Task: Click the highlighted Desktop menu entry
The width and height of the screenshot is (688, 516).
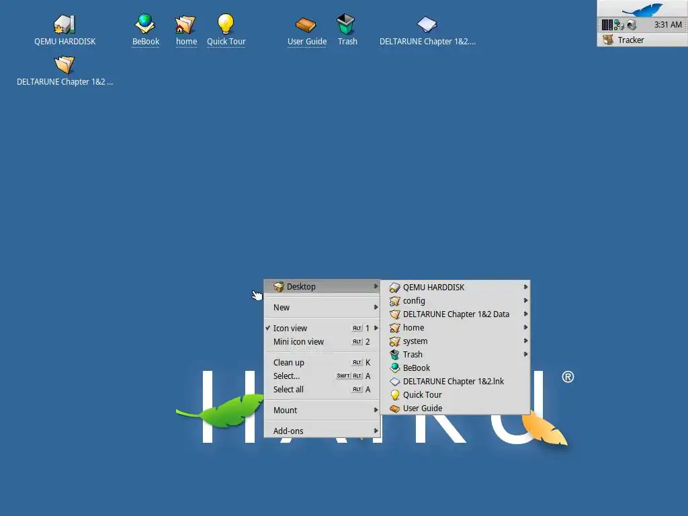Action: (x=322, y=286)
